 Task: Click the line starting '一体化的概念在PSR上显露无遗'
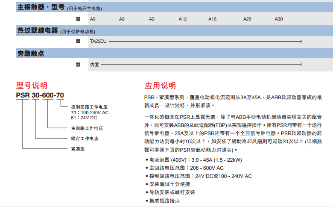pyautogui.click(x=233, y=117)
